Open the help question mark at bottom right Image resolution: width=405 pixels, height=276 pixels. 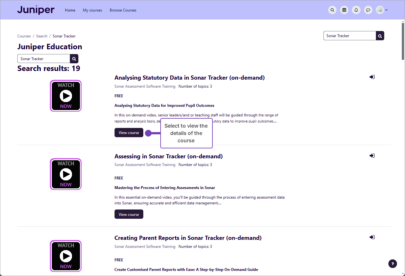click(393, 264)
